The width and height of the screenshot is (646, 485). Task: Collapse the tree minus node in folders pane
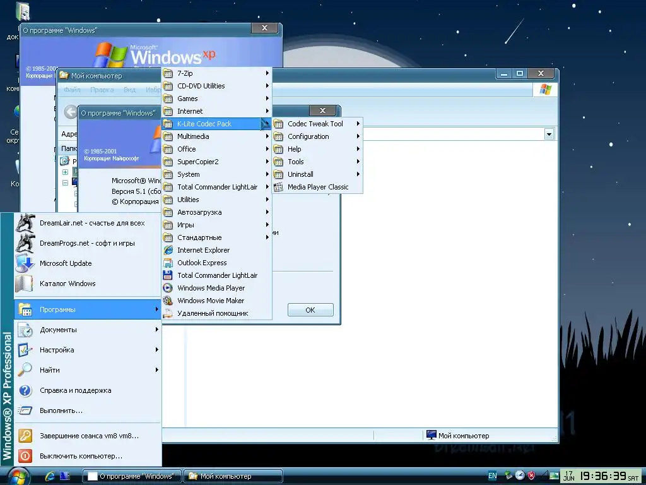65,183
